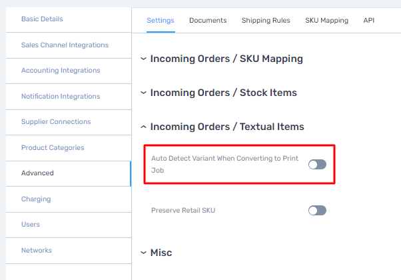Expand Incoming Orders / Stock Items chevron
Screen dimensions: 401x280
[x=143, y=93]
